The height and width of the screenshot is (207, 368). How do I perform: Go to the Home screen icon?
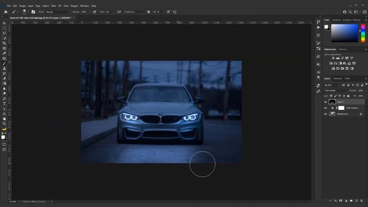[6, 12]
